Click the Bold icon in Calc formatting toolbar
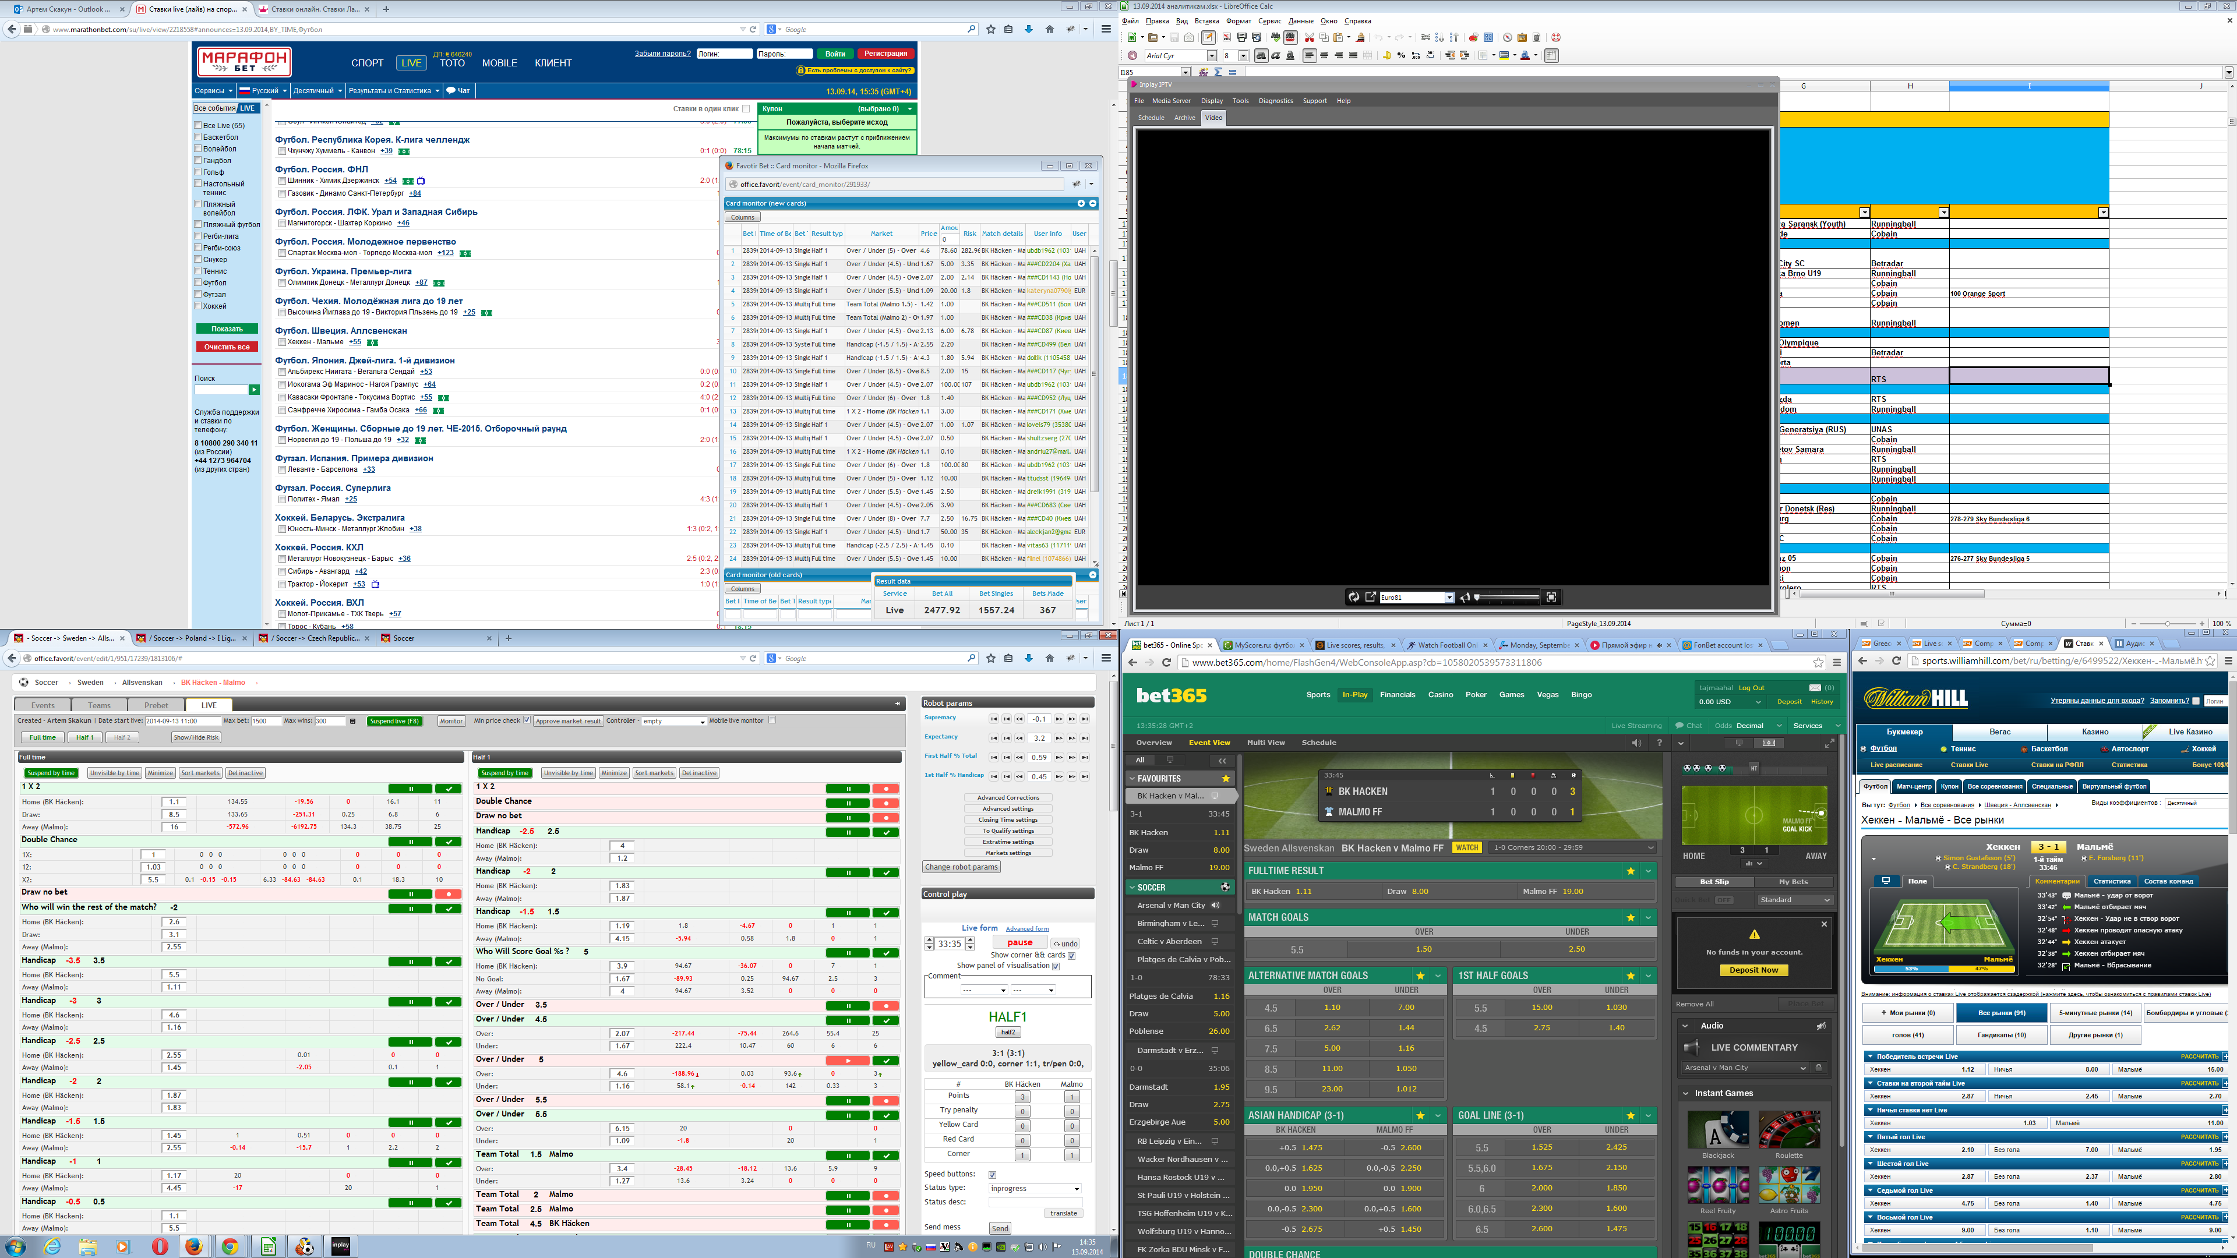The height and width of the screenshot is (1258, 2237). [1262, 55]
